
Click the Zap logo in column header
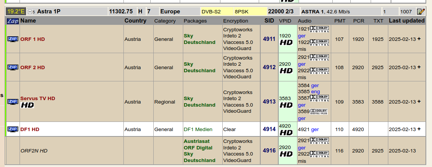tap(13, 21)
